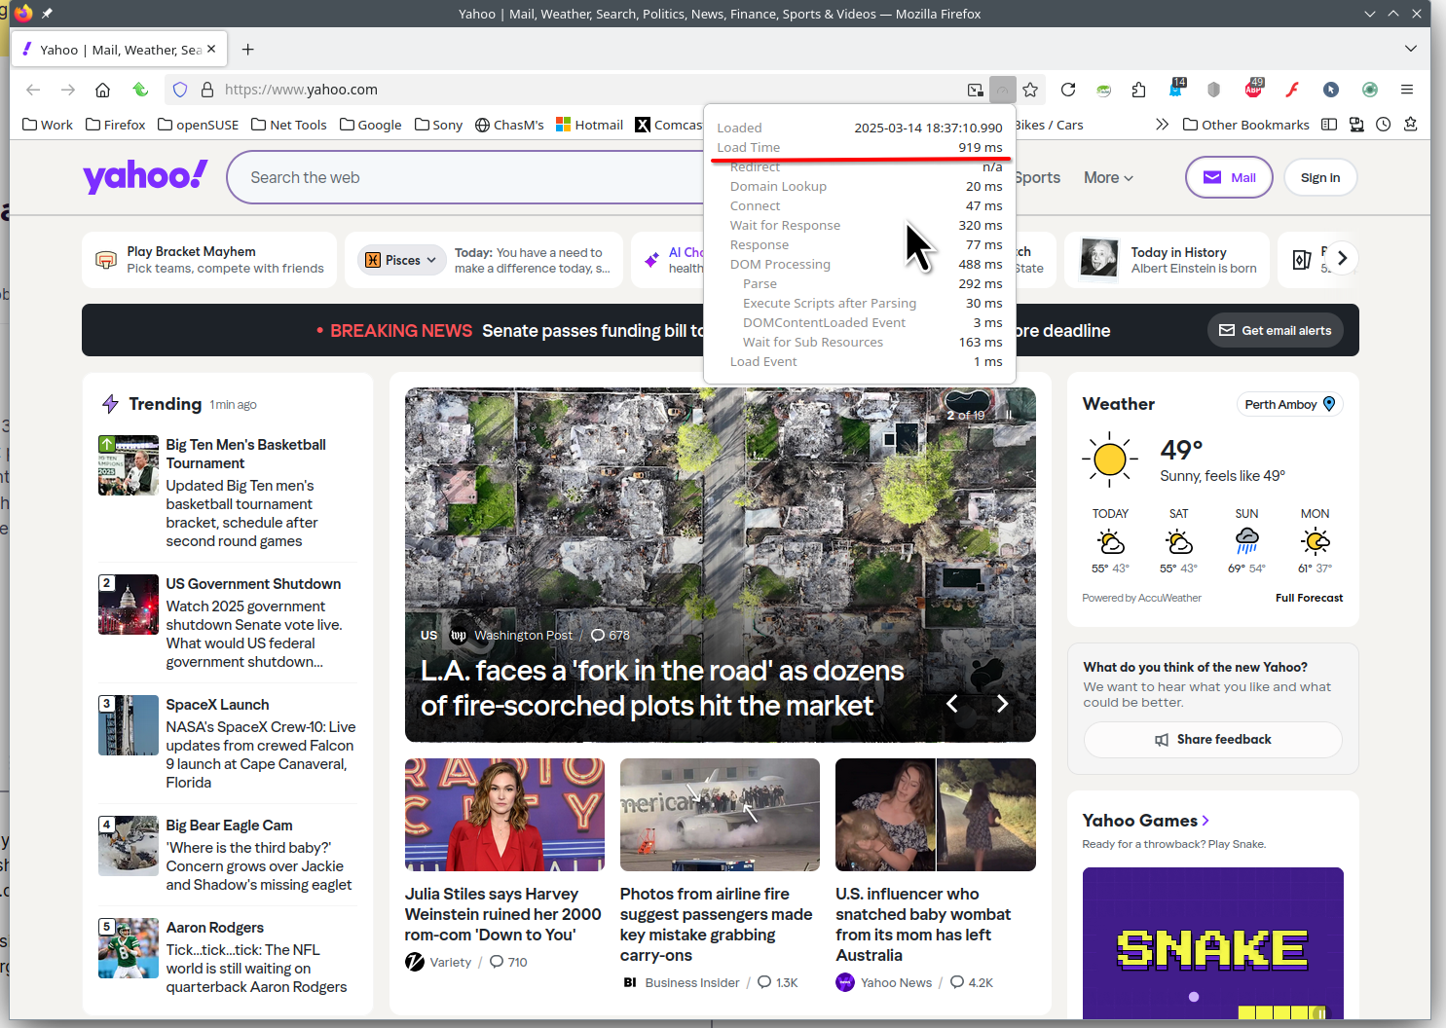Show more bookmarks via the overflow chevron

[x=1162, y=125]
